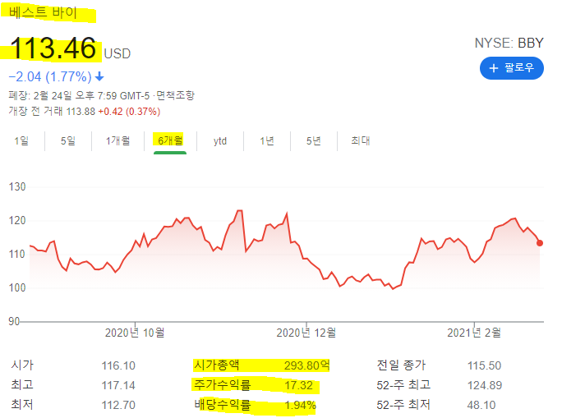Viewport: 562px width, 418px height.
Task: Select the 1일 range tab
Action: point(21,140)
